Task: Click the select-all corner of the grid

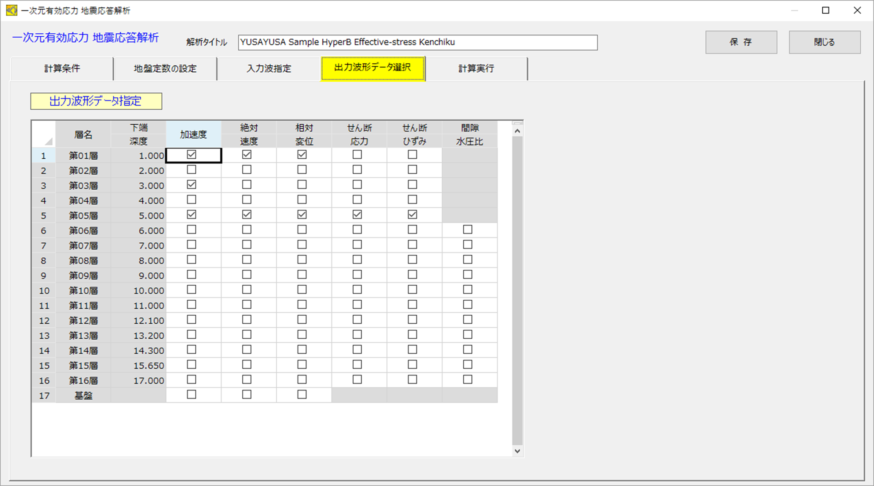Action: click(44, 134)
